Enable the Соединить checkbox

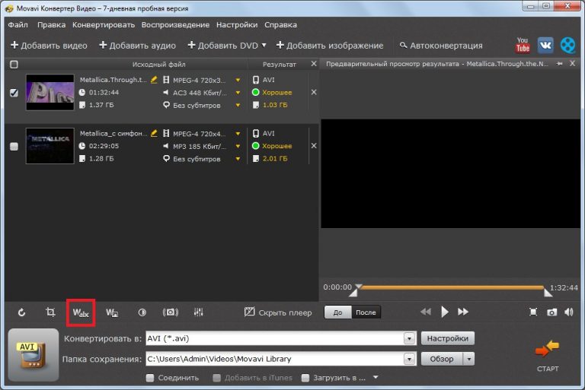tap(150, 378)
